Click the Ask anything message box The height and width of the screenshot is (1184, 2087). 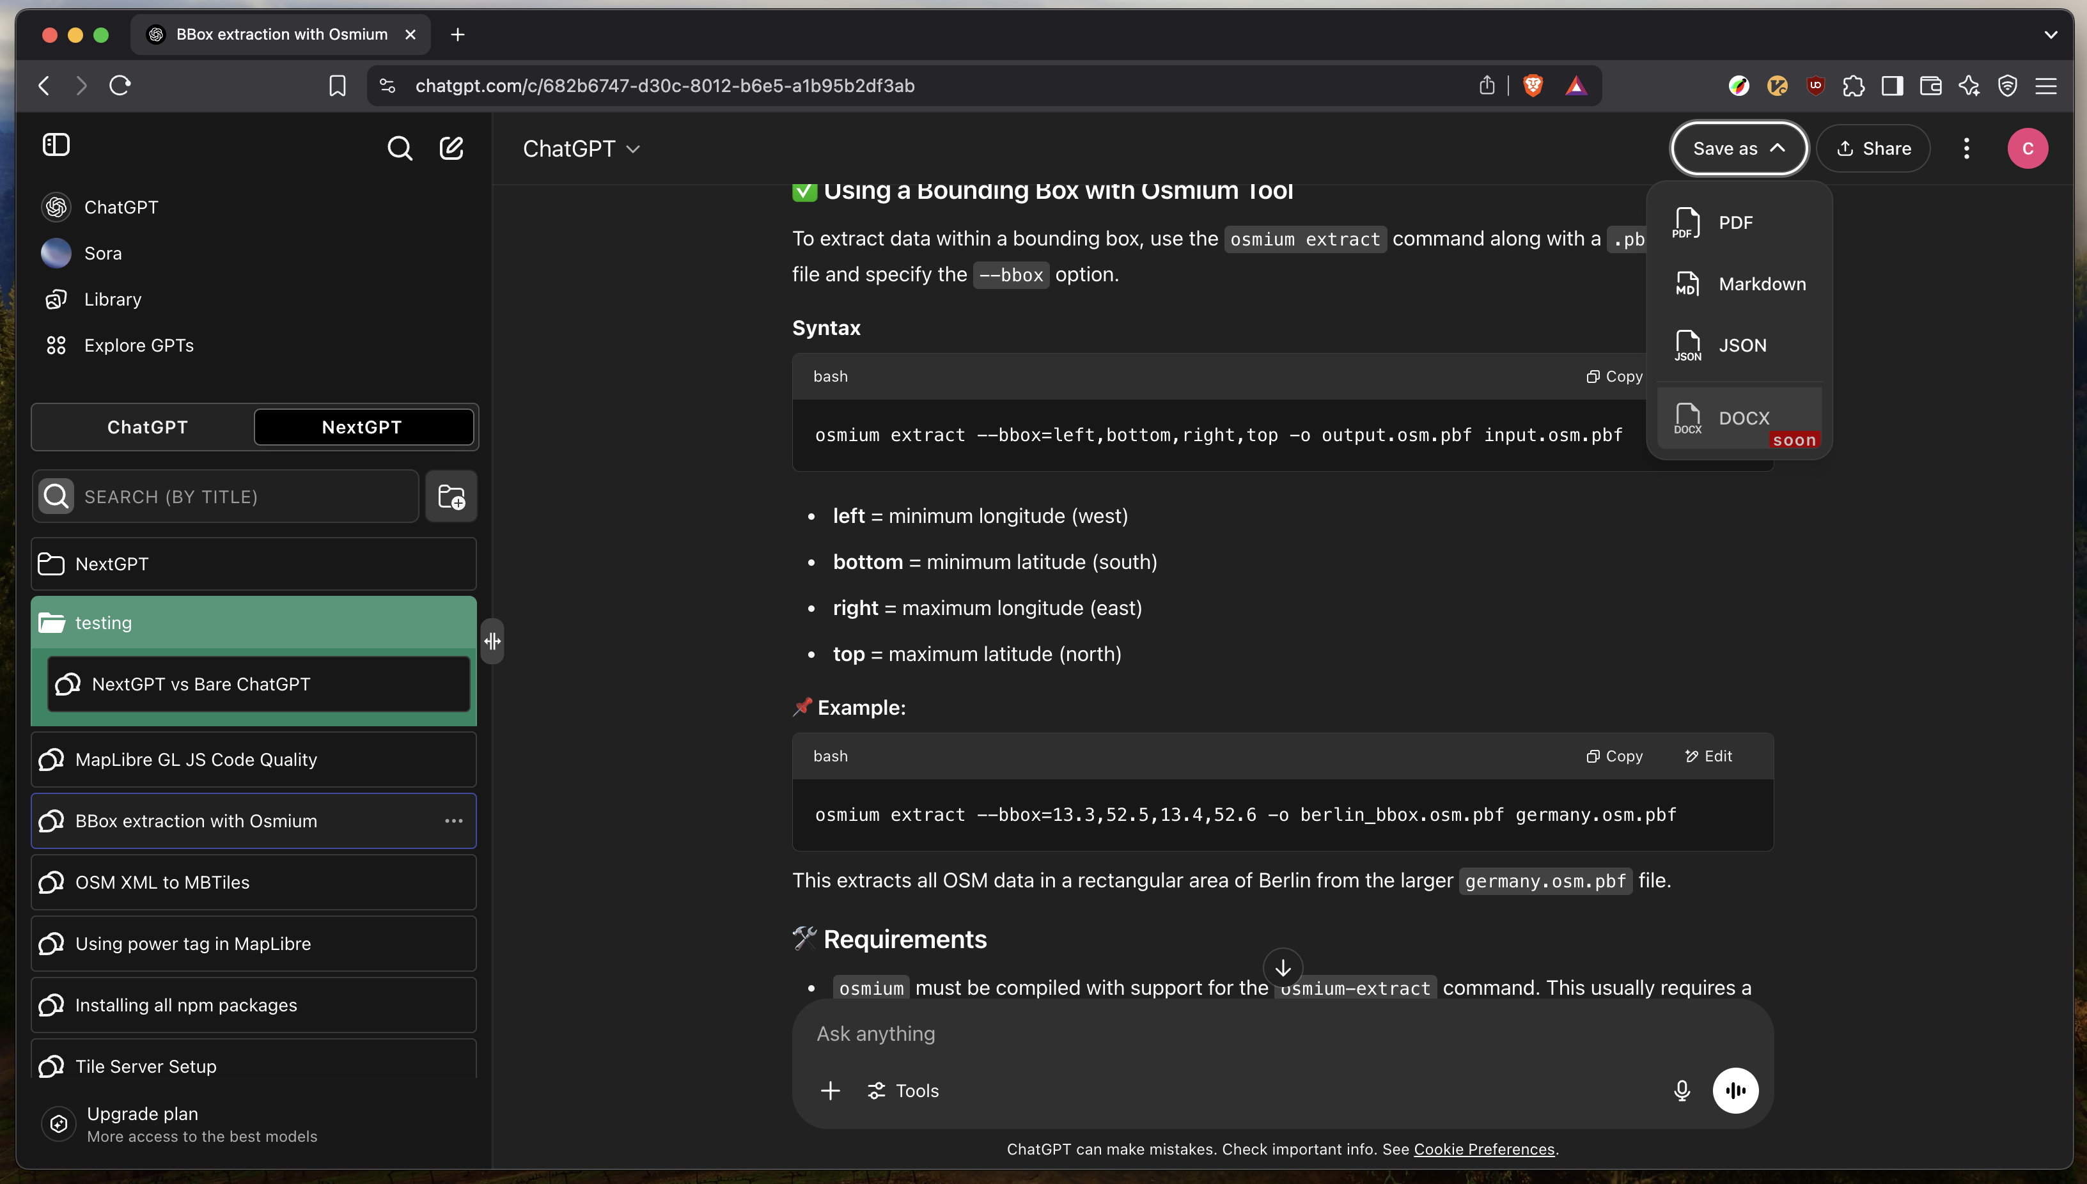[x=1283, y=1034]
